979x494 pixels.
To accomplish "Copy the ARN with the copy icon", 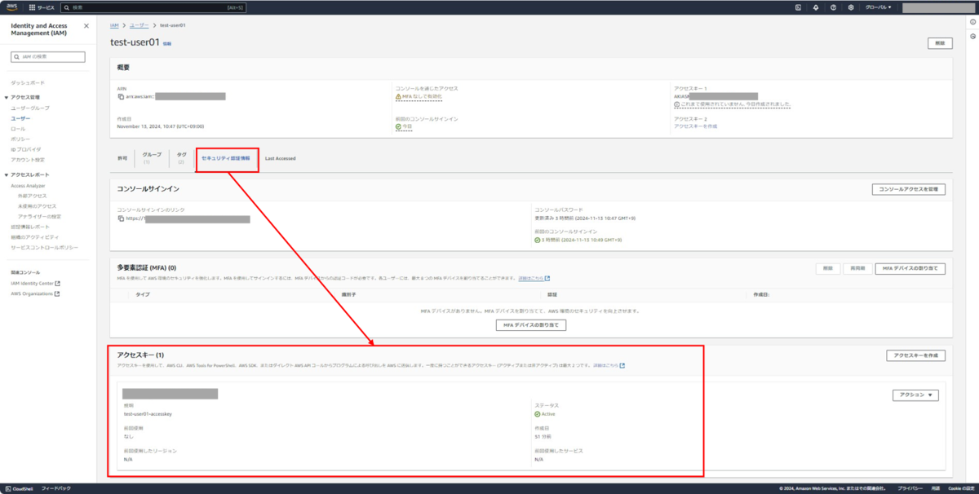I will 121,96.
